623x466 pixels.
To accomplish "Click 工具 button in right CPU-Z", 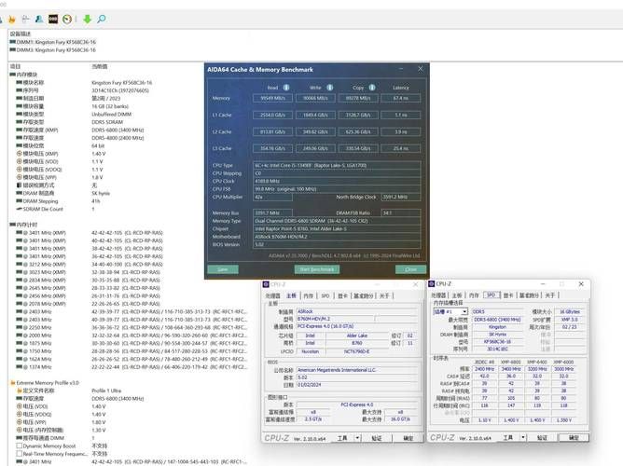I will point(507,437).
